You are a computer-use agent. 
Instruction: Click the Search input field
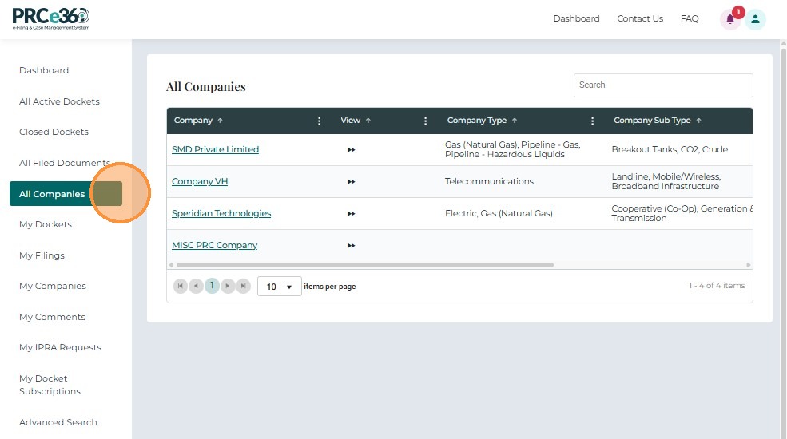click(663, 85)
